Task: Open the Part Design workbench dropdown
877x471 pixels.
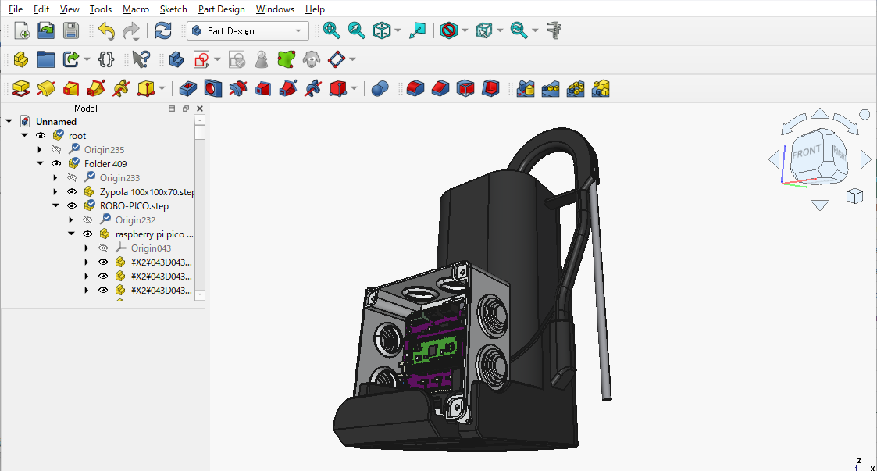Action: pyautogui.click(x=248, y=31)
